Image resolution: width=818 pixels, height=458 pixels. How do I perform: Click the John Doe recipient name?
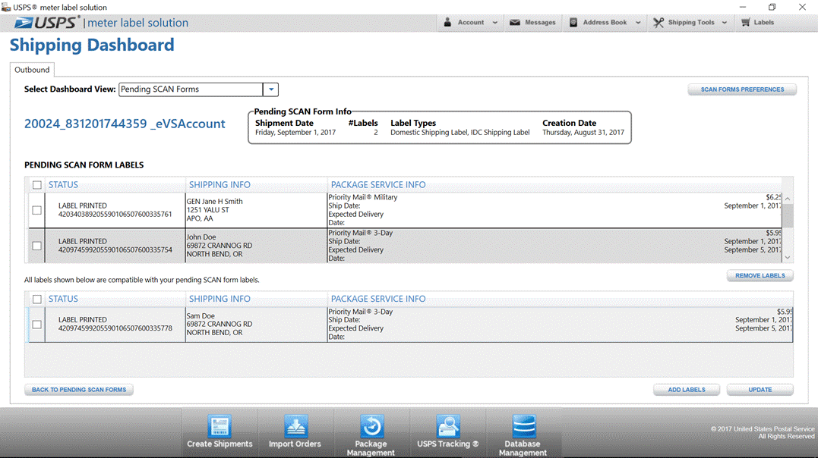tap(201, 237)
